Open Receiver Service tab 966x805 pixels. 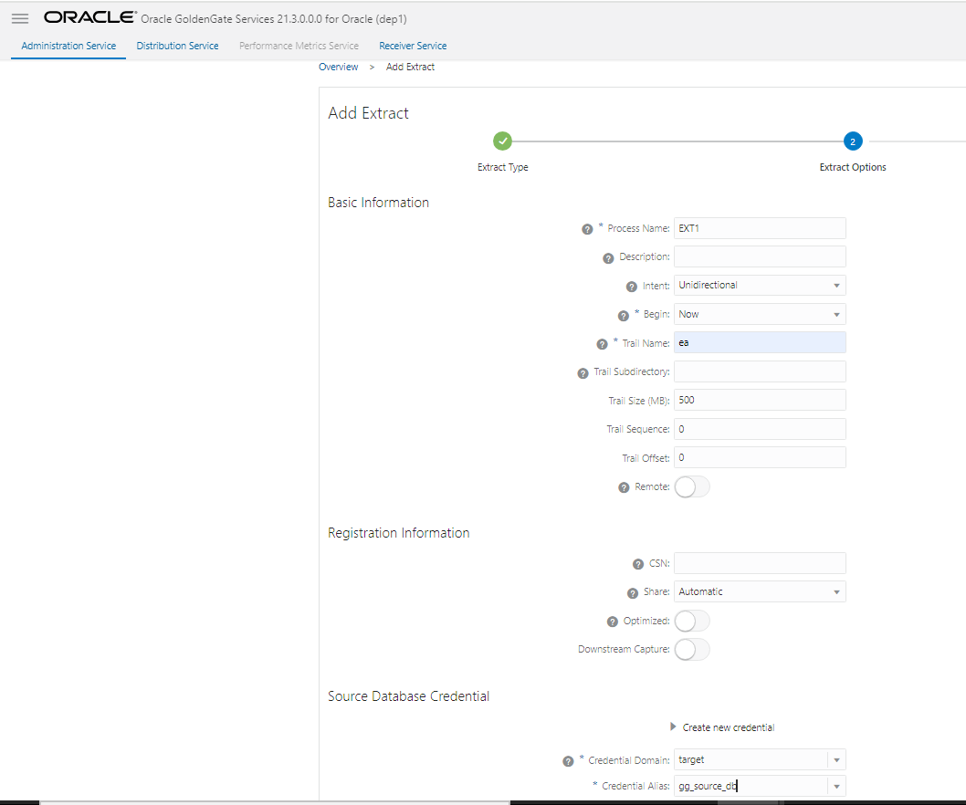413,46
